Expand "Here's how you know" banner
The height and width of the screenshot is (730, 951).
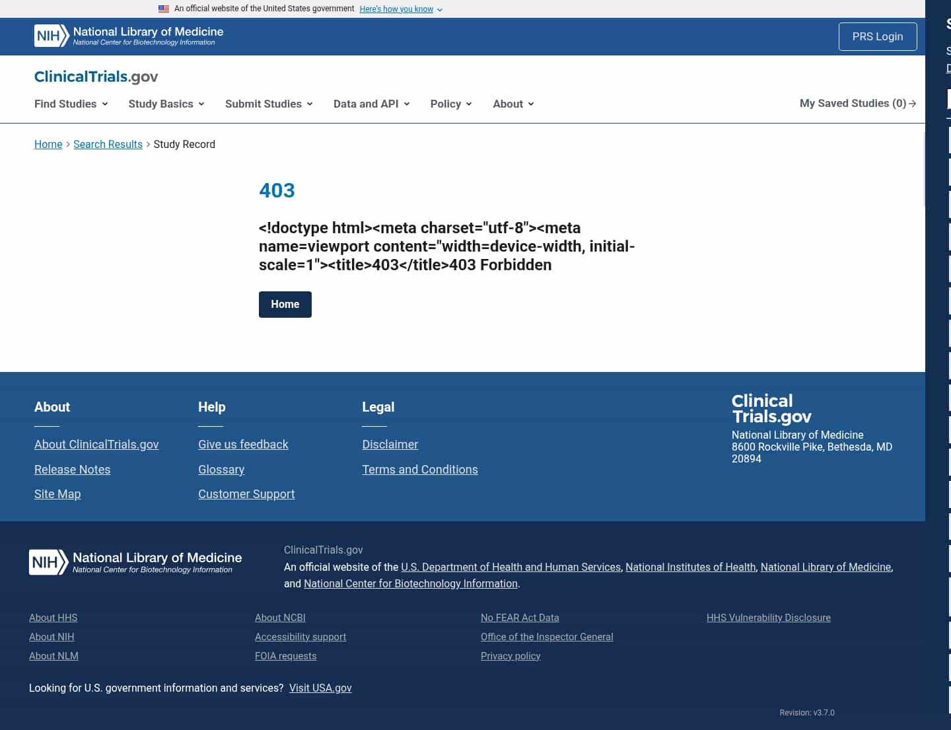[401, 9]
